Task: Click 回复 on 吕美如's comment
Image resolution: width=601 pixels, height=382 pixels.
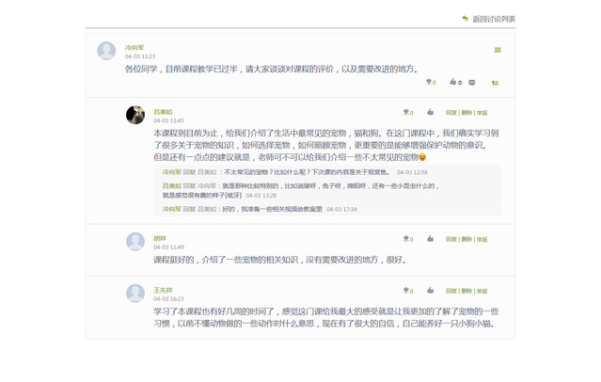Action: [x=451, y=112]
